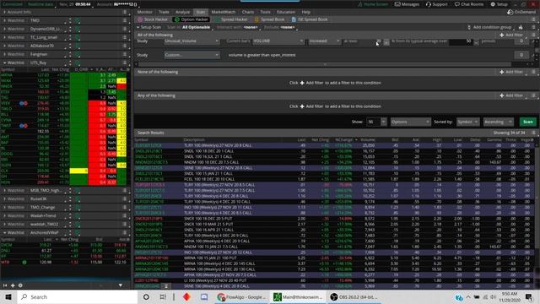Open the Setup gear menu
This screenshot has width=540, height=304.
coord(499,4)
